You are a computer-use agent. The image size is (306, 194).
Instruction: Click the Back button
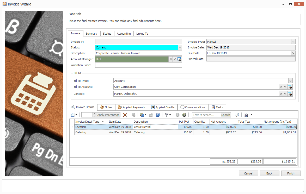270,173
